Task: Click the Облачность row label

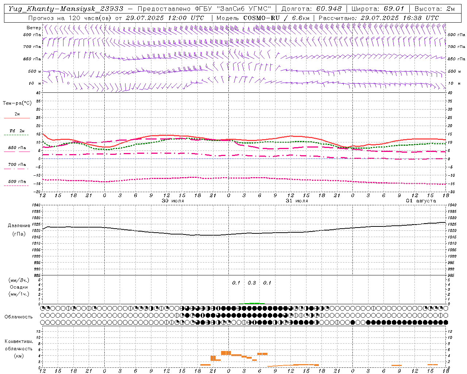Action: [19, 317]
